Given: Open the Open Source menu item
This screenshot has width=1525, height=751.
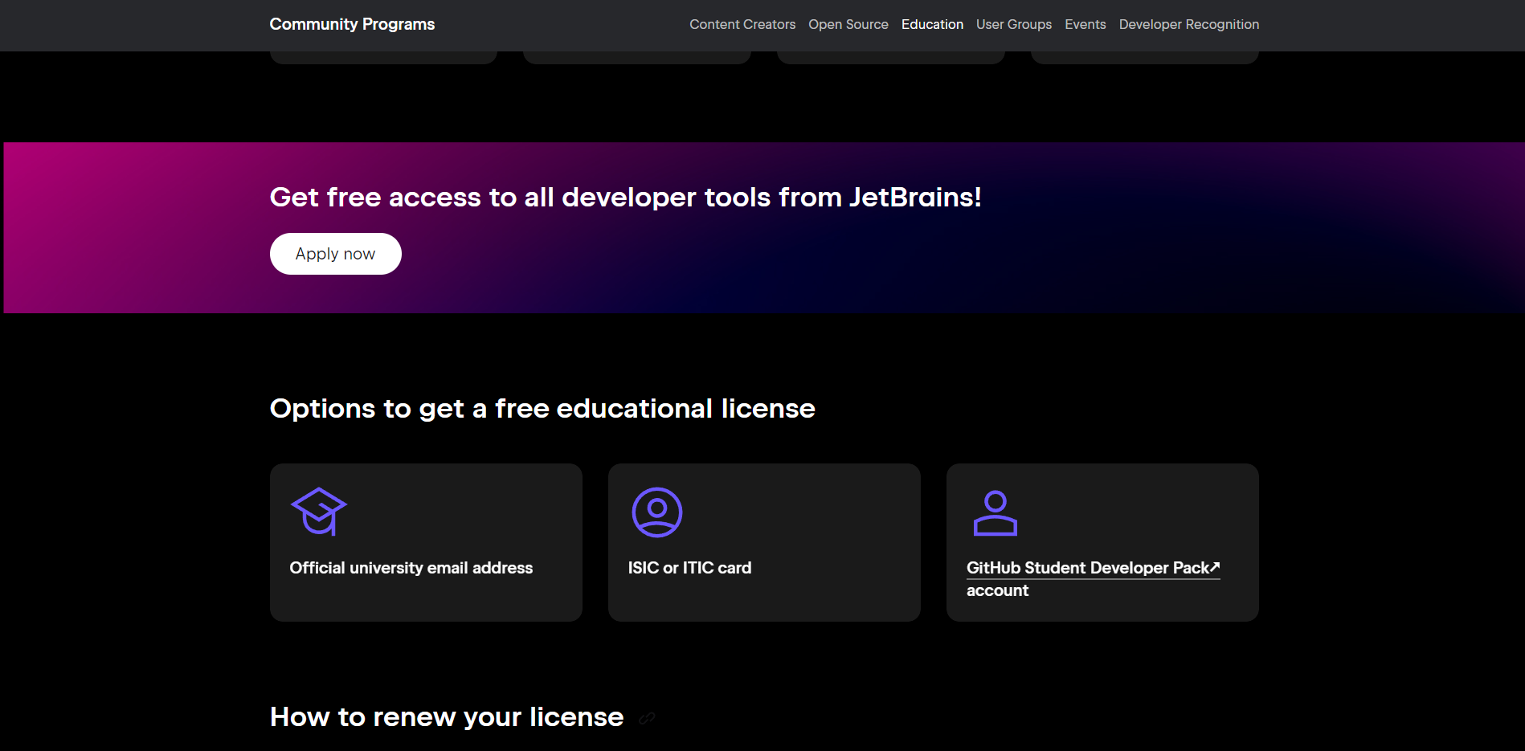Looking at the screenshot, I should 848,25.
